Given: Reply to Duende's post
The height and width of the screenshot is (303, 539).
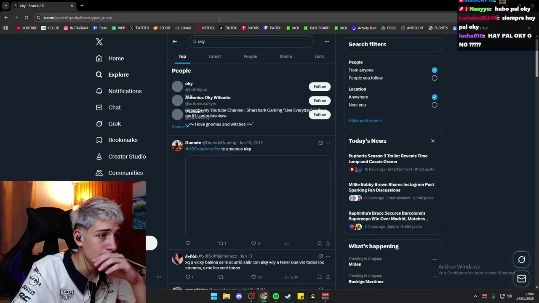Looking at the screenshot, I should pyautogui.click(x=188, y=243).
